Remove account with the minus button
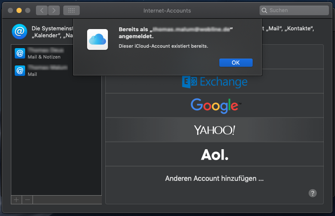Screen dimensions: 335x216 (x=27, y=200)
